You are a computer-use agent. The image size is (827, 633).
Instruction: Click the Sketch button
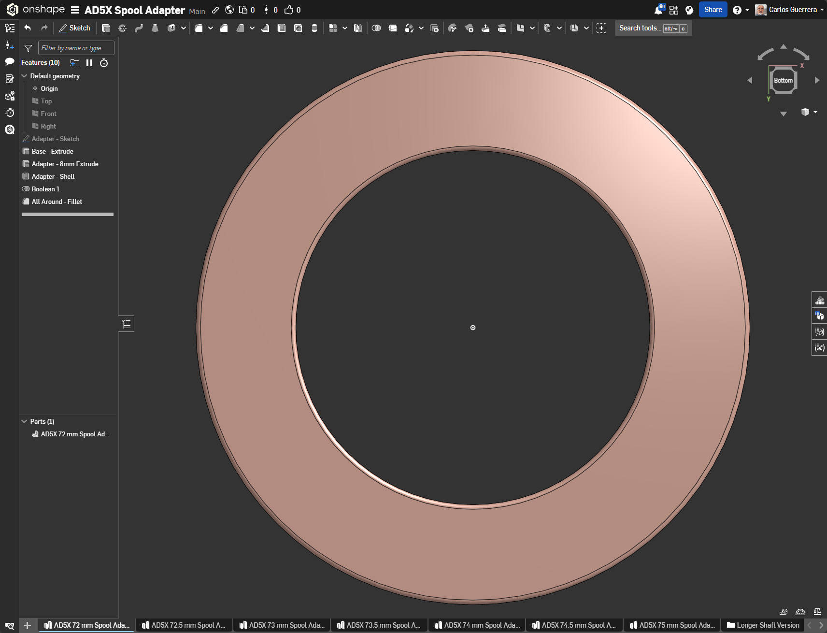[74, 28]
